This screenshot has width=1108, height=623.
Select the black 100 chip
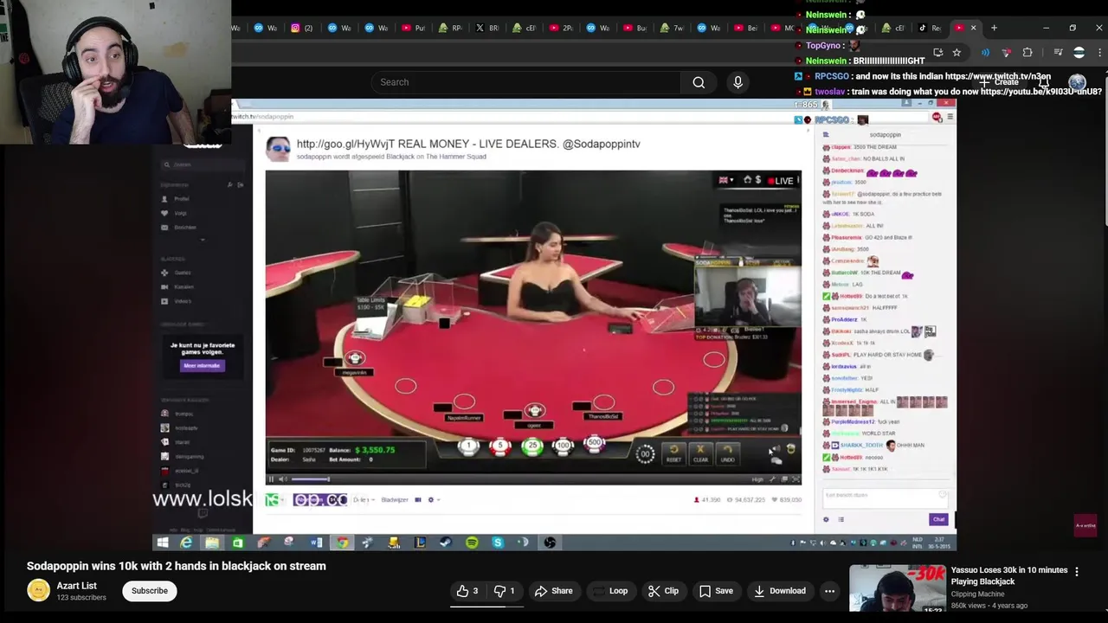coord(564,446)
